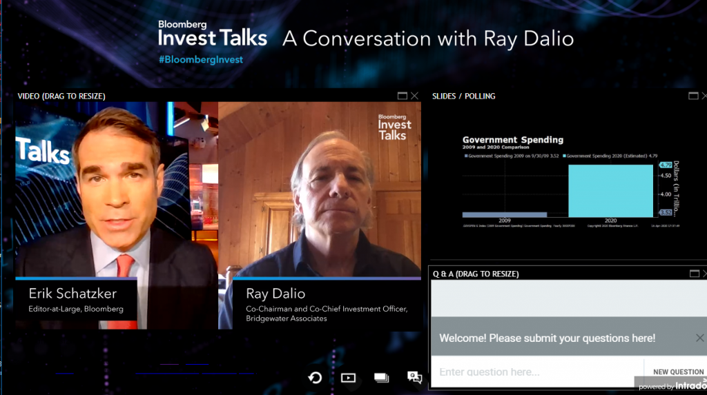The image size is (707, 395).
Task: Close the VIDEO panel
Action: pyautogui.click(x=414, y=96)
